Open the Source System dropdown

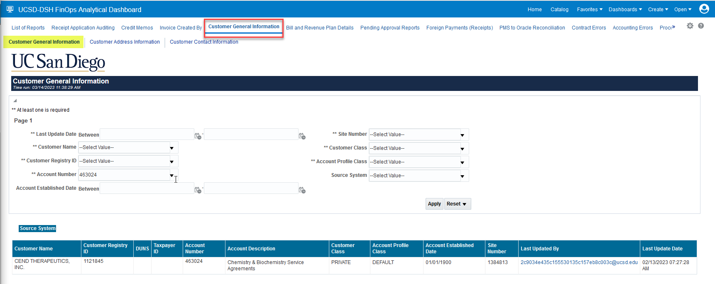(462, 176)
